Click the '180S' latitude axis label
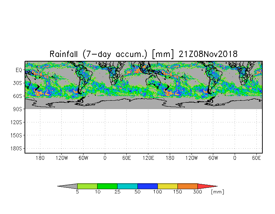The width and height of the screenshot is (275, 214). (16, 149)
